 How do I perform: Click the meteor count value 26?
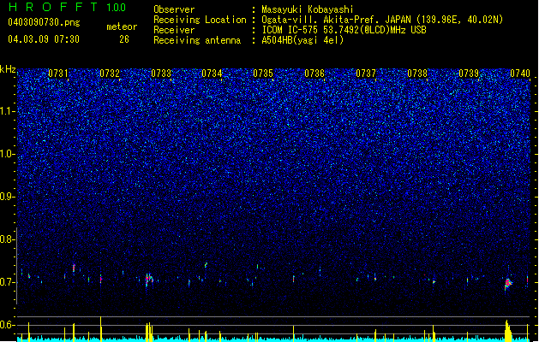(x=124, y=39)
